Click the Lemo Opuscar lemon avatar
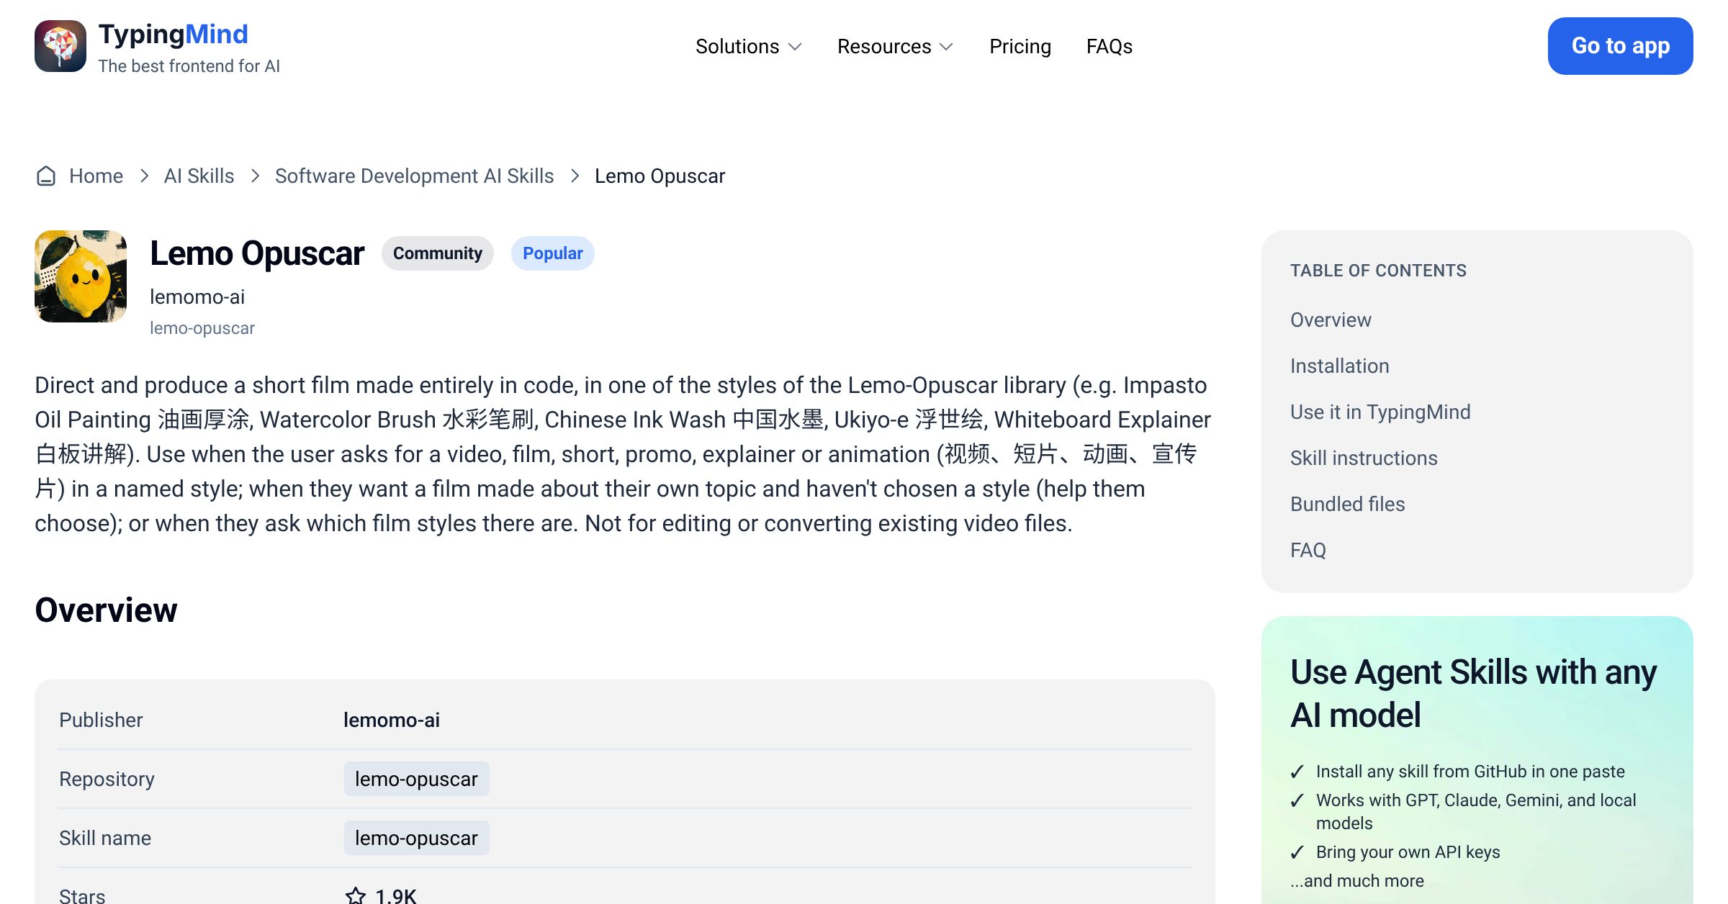 pos(81,276)
